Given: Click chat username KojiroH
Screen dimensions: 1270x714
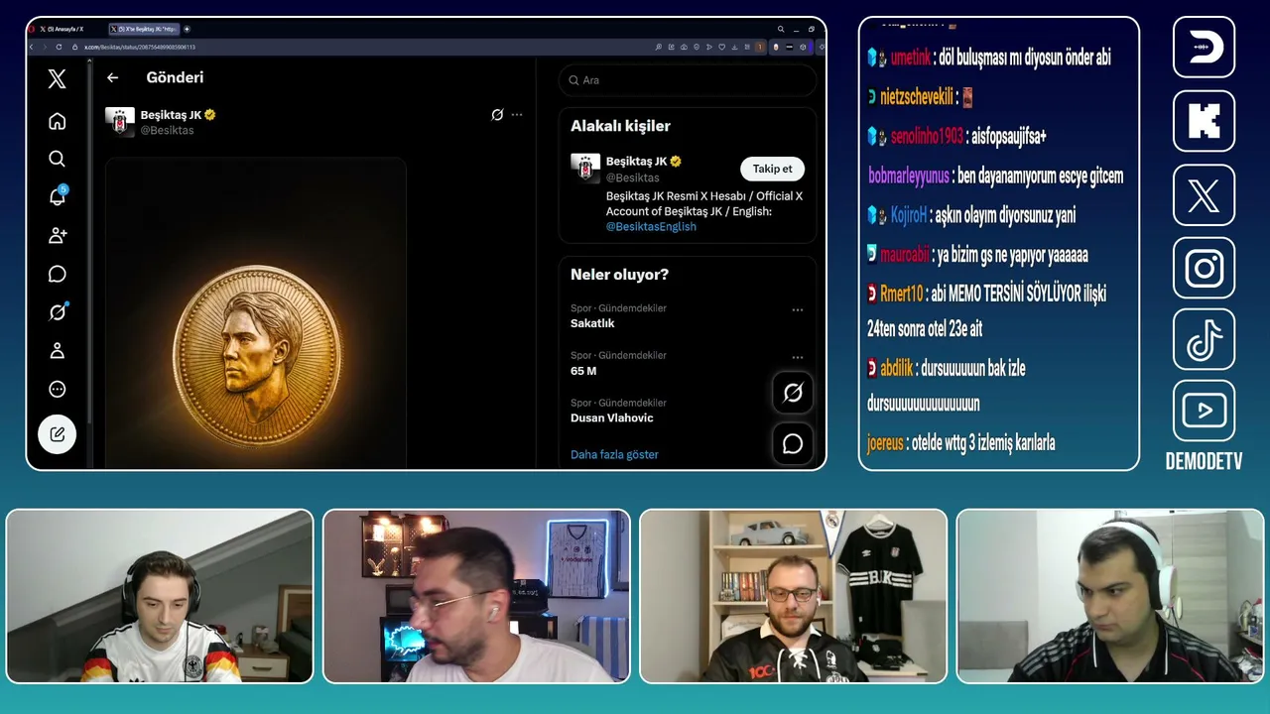Looking at the screenshot, I should tap(909, 215).
